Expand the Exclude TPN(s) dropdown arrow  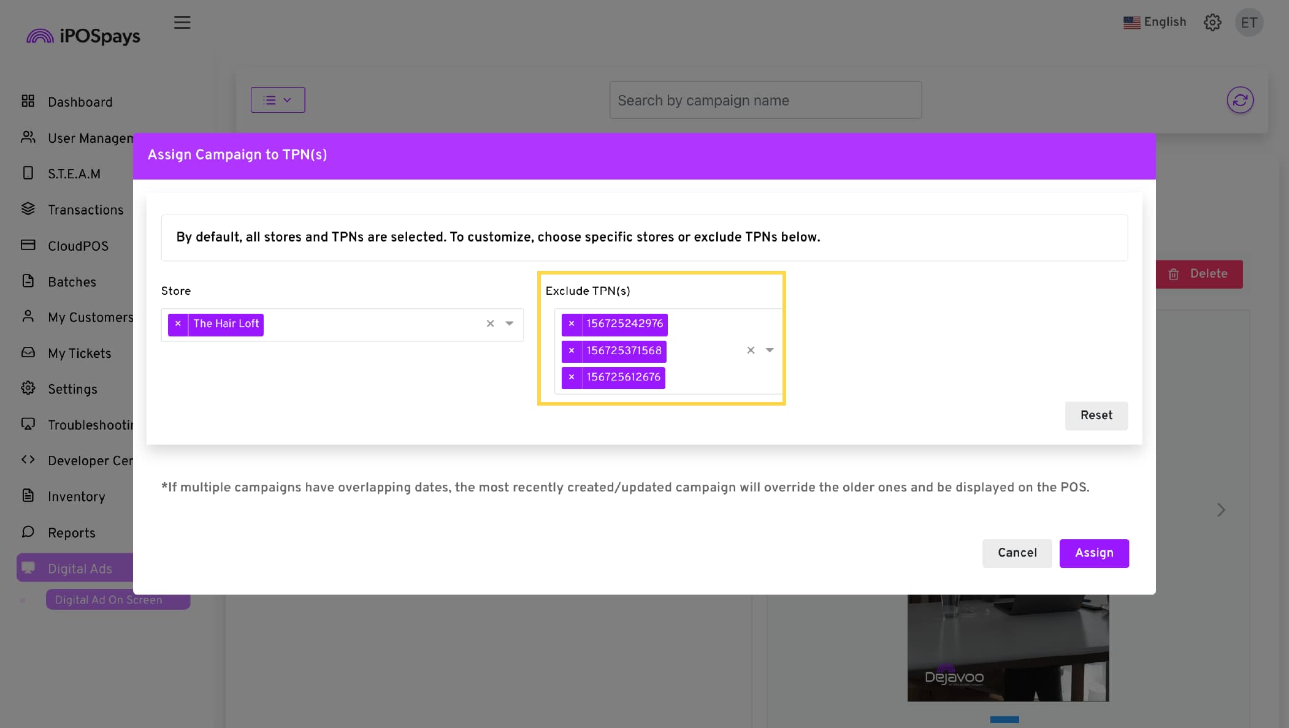coord(770,351)
